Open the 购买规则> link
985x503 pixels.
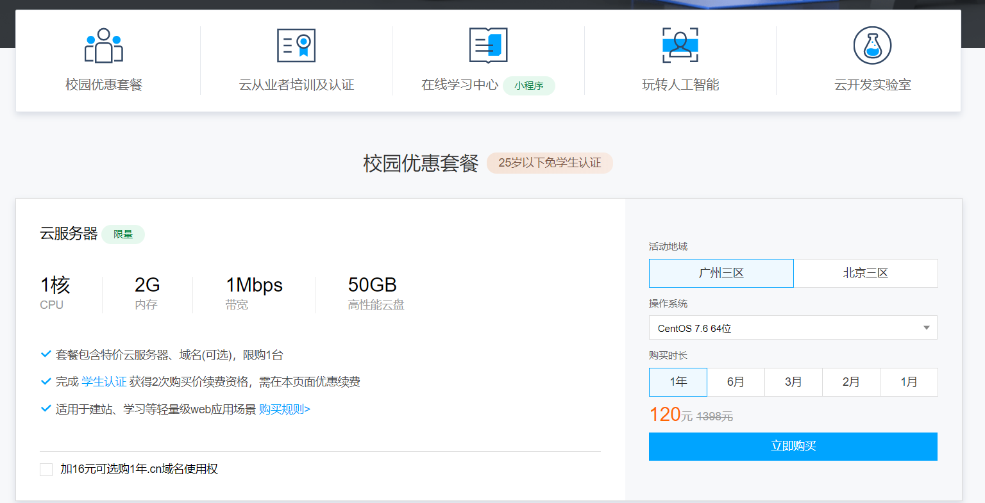click(285, 409)
